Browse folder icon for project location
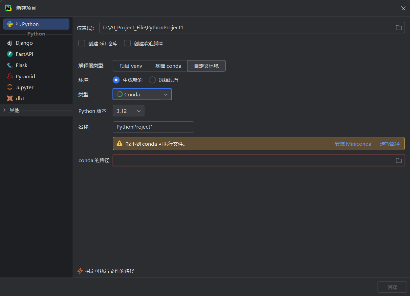This screenshot has height=296, width=410. click(399, 28)
